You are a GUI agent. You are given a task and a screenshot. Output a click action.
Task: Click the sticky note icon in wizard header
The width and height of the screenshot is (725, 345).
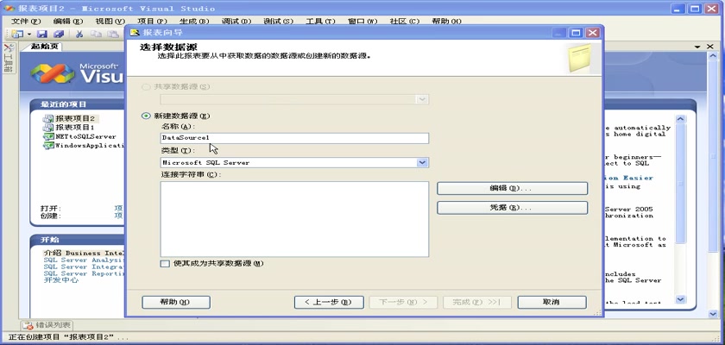pyautogui.click(x=580, y=58)
